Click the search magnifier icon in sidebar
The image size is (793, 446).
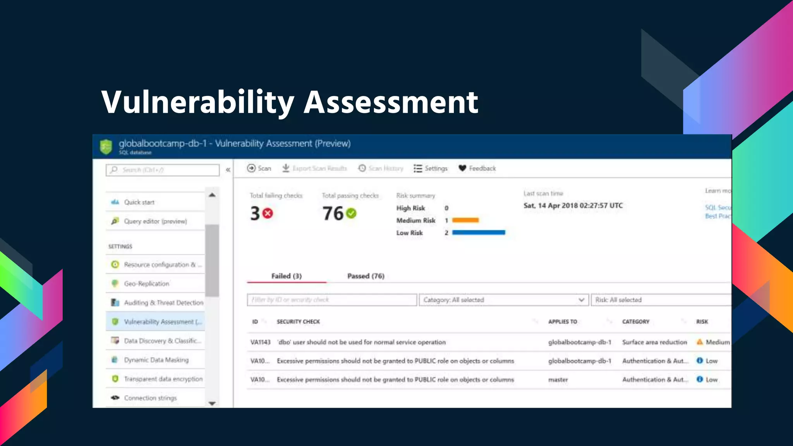click(x=114, y=170)
